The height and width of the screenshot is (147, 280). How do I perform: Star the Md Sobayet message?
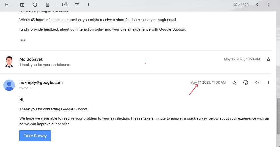tap(268, 59)
